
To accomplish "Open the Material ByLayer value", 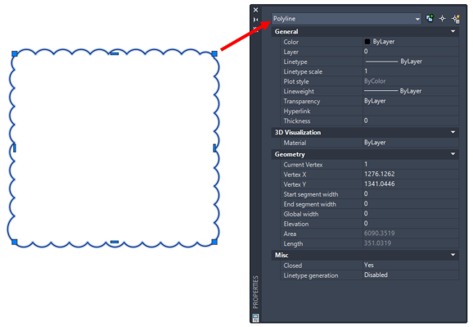I will [x=411, y=143].
